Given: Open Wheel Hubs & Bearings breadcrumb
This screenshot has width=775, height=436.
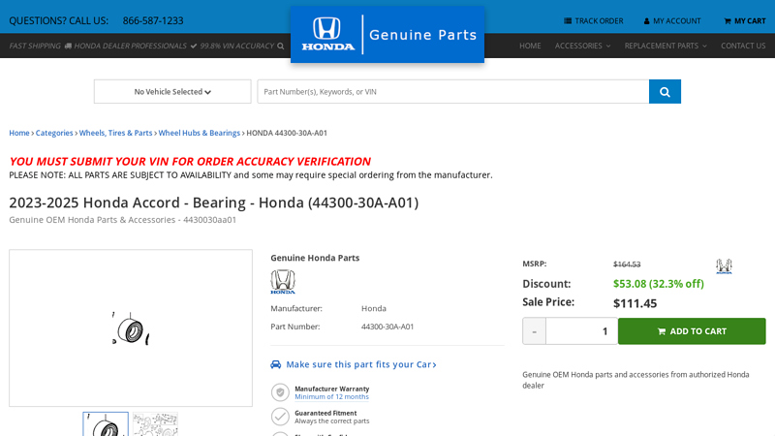Looking at the screenshot, I should pyautogui.click(x=200, y=133).
